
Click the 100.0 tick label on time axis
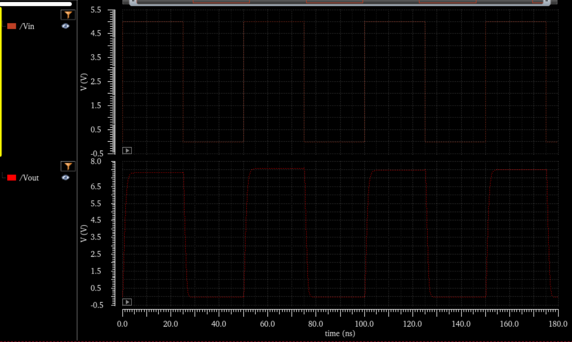tap(364, 324)
